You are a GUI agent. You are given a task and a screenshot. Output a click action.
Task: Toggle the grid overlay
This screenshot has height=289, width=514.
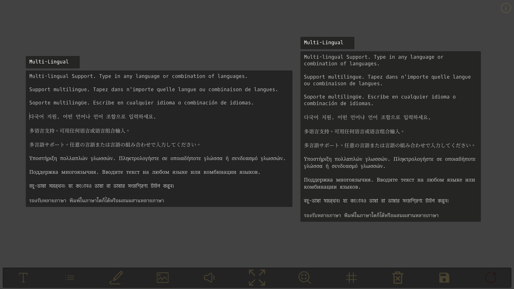point(351,277)
